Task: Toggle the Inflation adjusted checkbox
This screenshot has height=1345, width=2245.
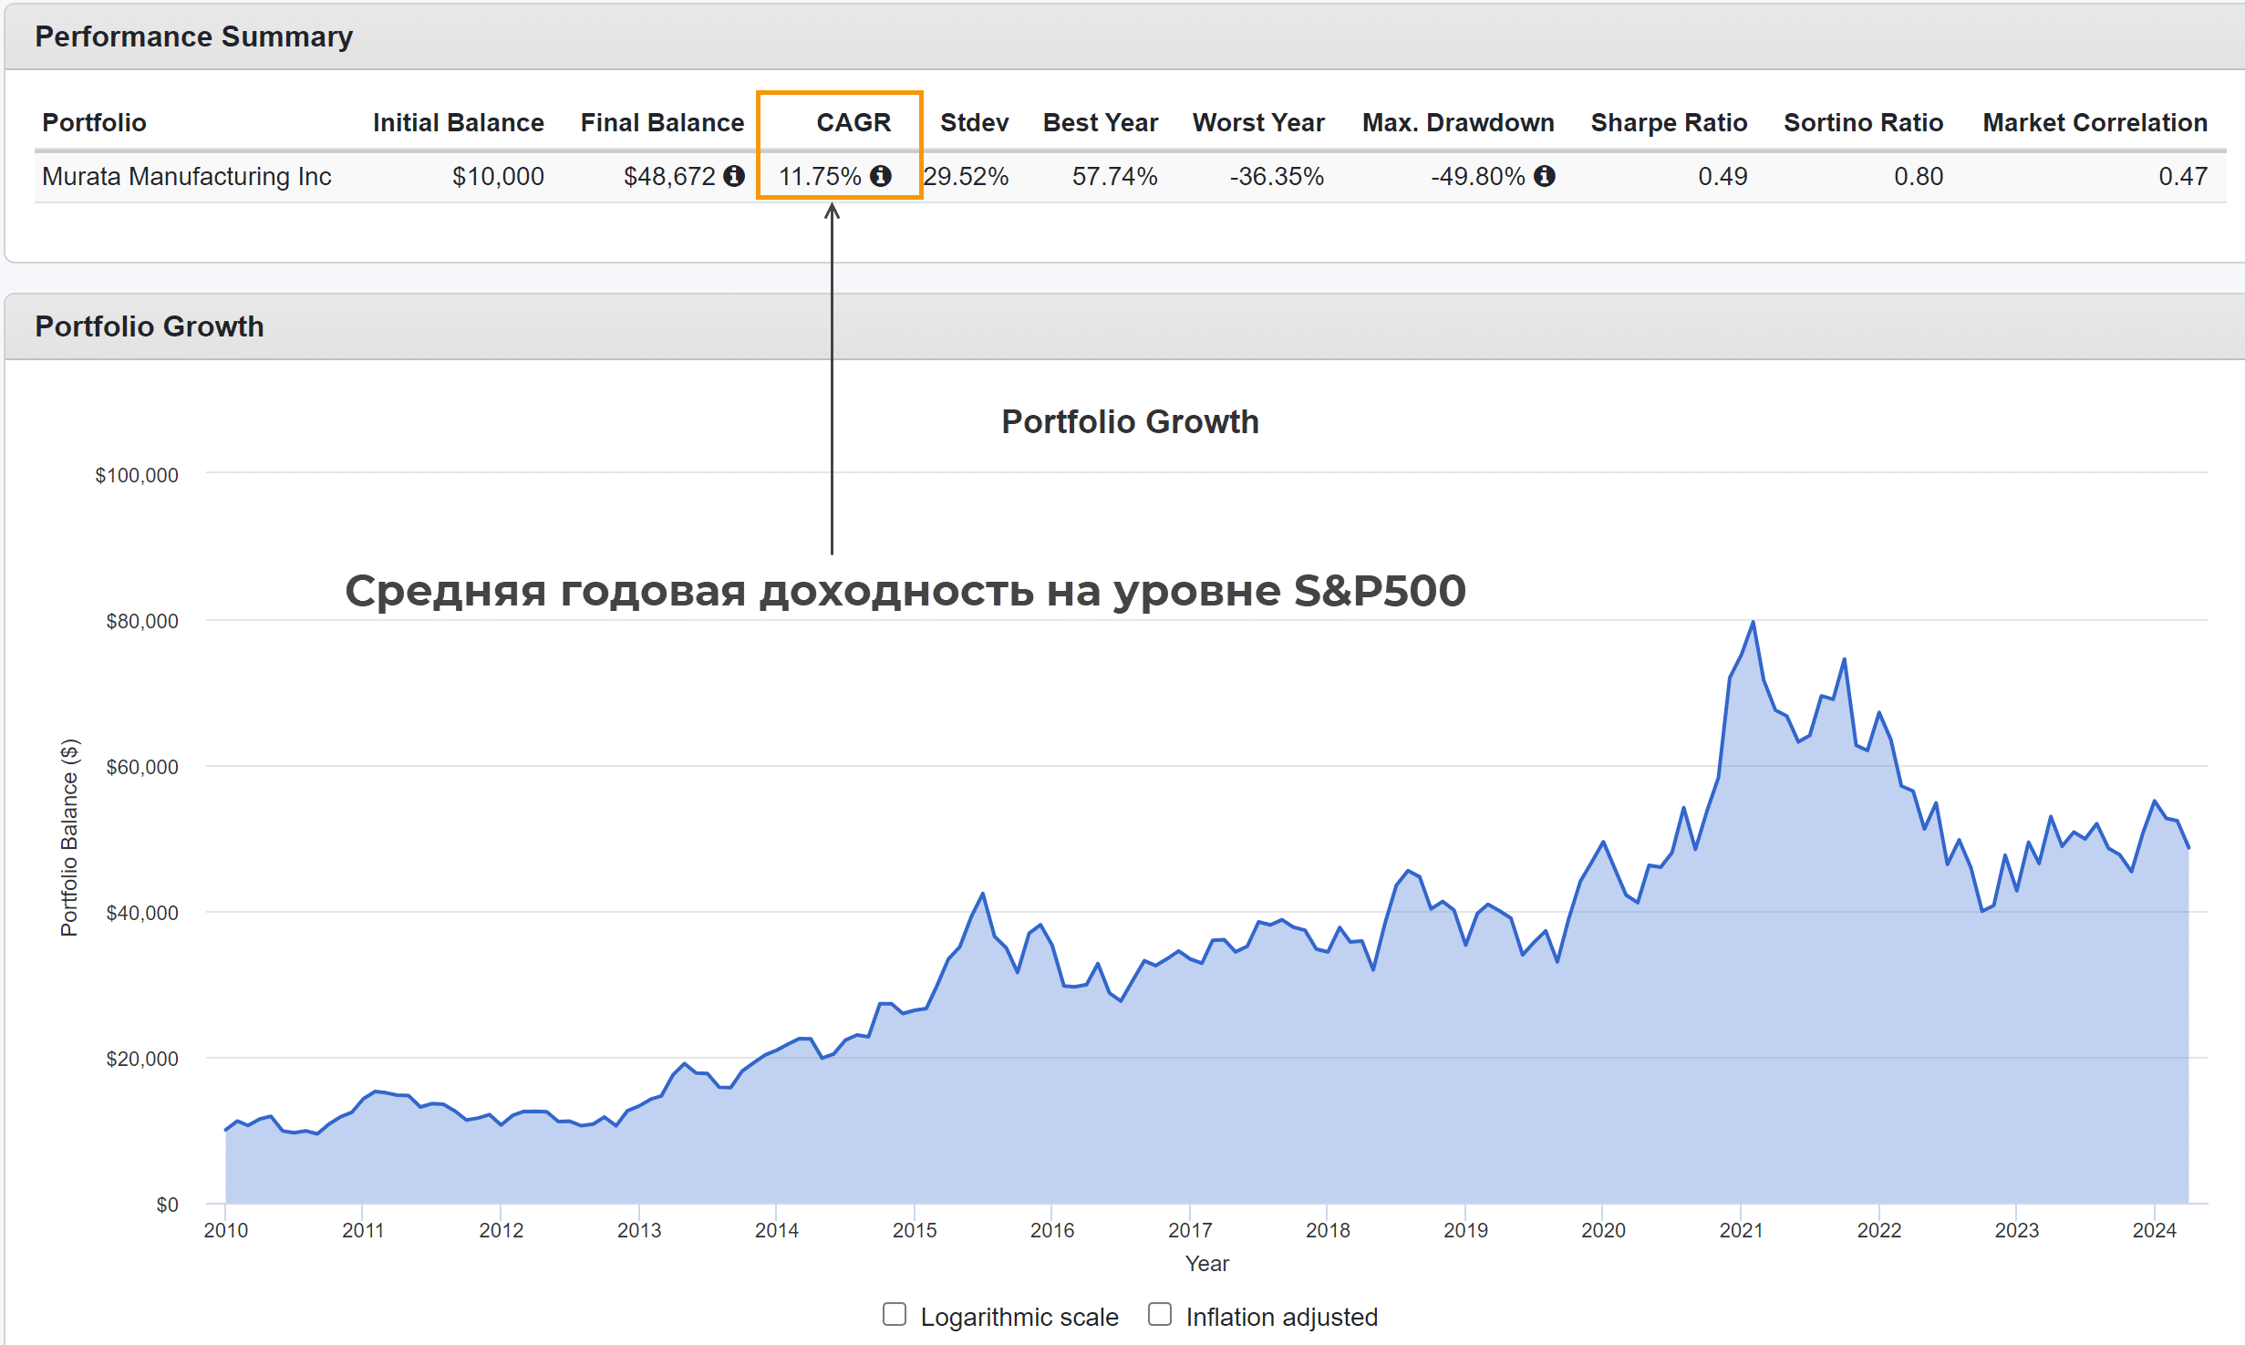Action: [1160, 1314]
